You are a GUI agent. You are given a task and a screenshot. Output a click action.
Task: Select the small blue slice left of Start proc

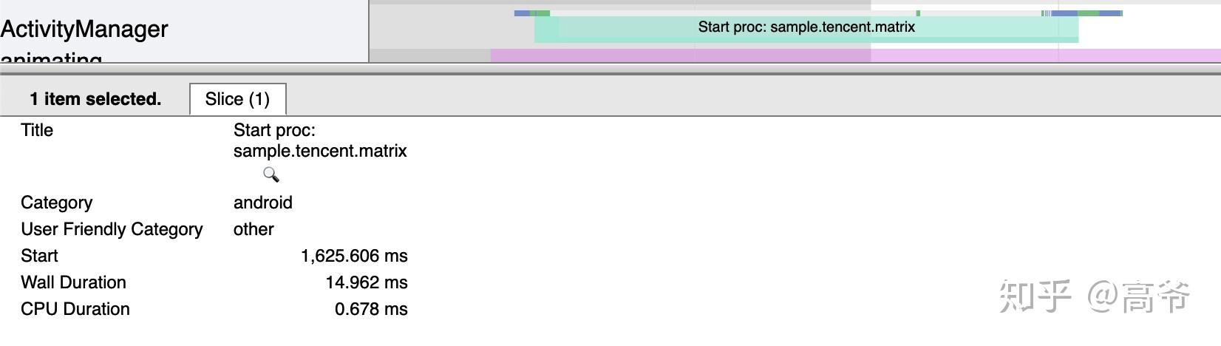[523, 13]
